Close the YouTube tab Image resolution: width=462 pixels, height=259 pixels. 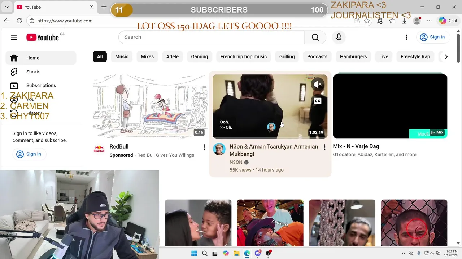(x=91, y=7)
